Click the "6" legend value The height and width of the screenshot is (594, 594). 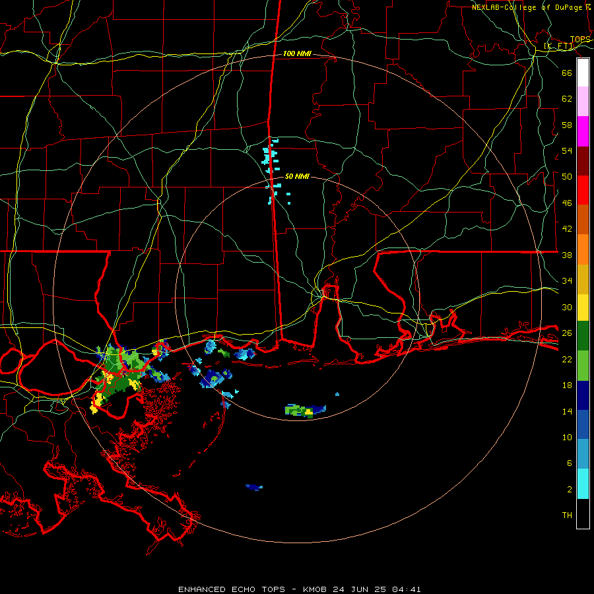(x=570, y=463)
